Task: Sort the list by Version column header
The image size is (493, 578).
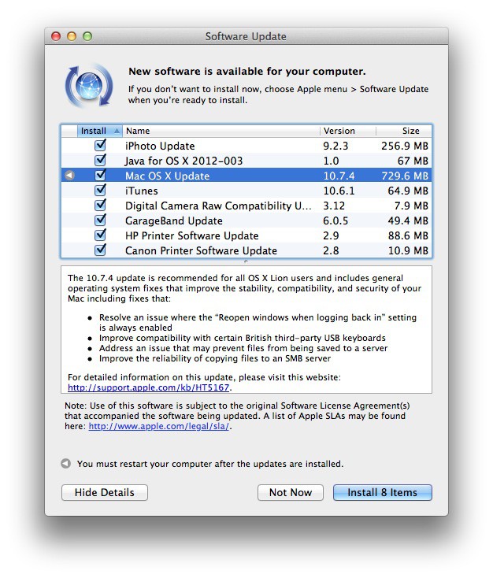Action: click(x=347, y=131)
